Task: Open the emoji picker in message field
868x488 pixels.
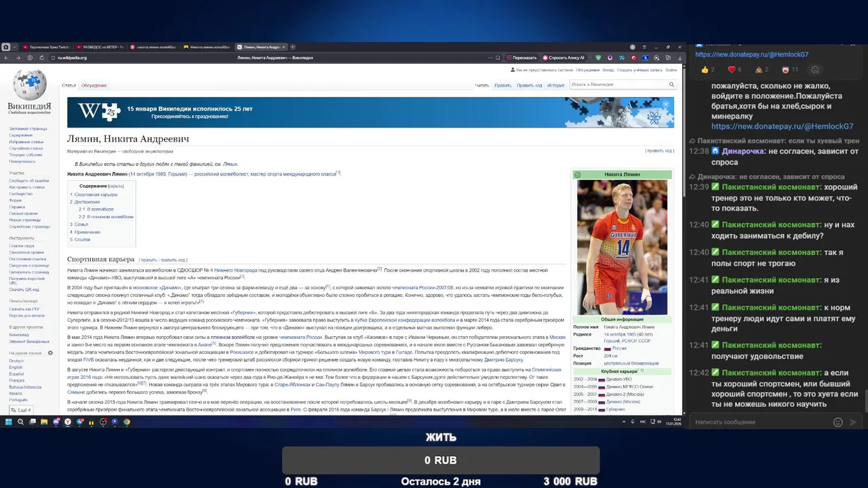Action: pyautogui.click(x=837, y=422)
